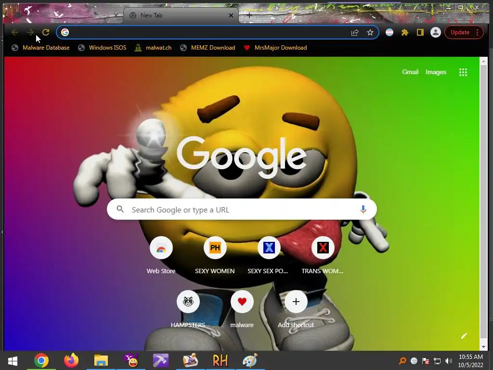Bookmark this tab with the star icon

[370, 32]
